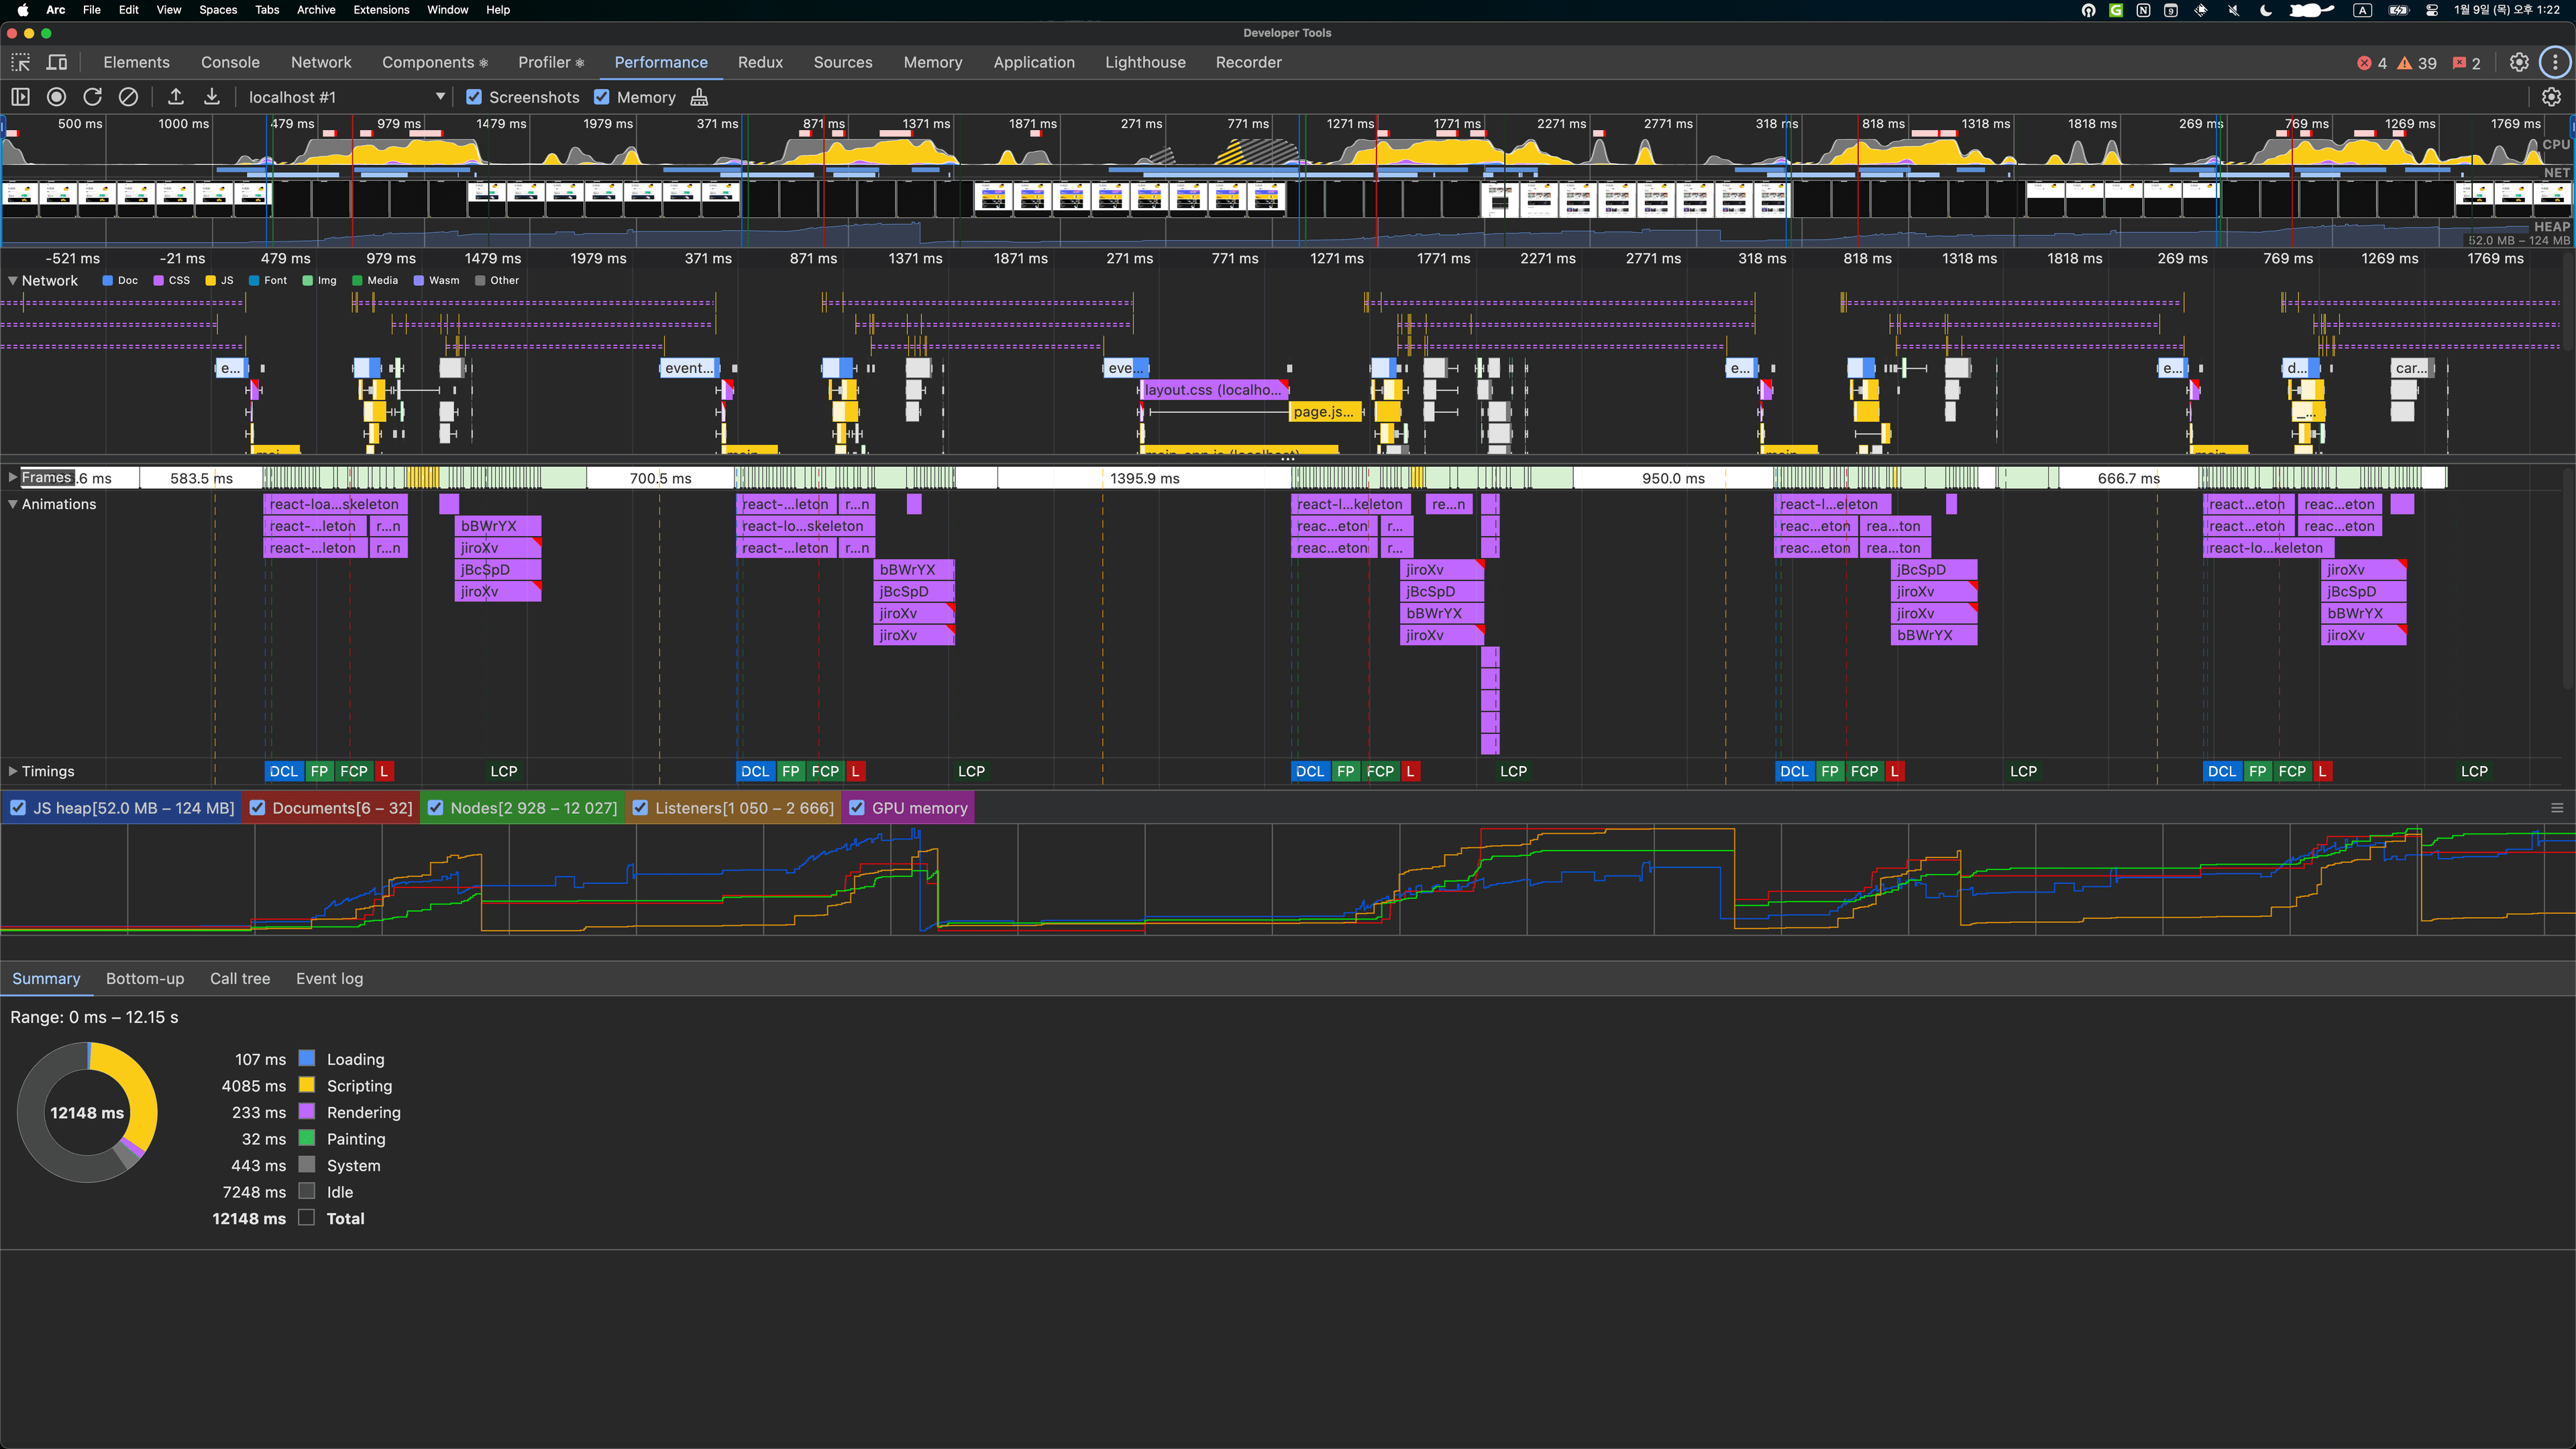
Task: Uncheck the Screenshots checkbox
Action: click(x=474, y=97)
